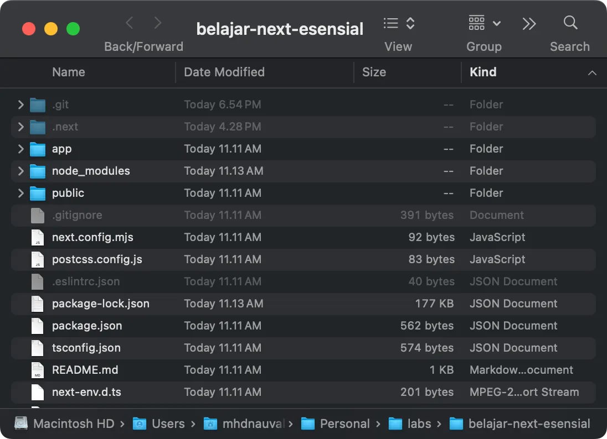Sort files by Size column
607x439 pixels.
pos(374,72)
